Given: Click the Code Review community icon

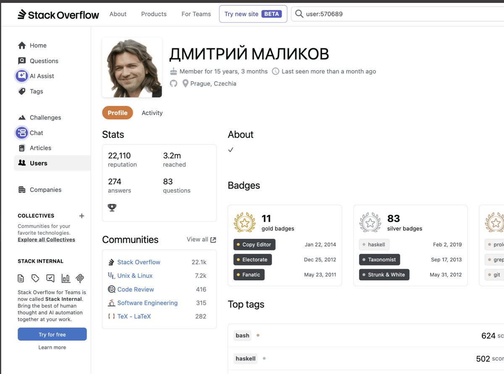Looking at the screenshot, I should [x=111, y=289].
